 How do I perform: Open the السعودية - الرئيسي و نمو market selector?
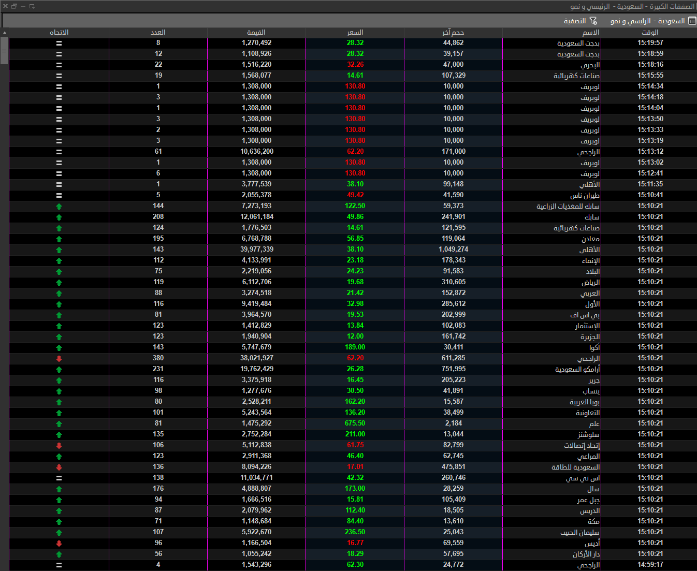point(654,21)
